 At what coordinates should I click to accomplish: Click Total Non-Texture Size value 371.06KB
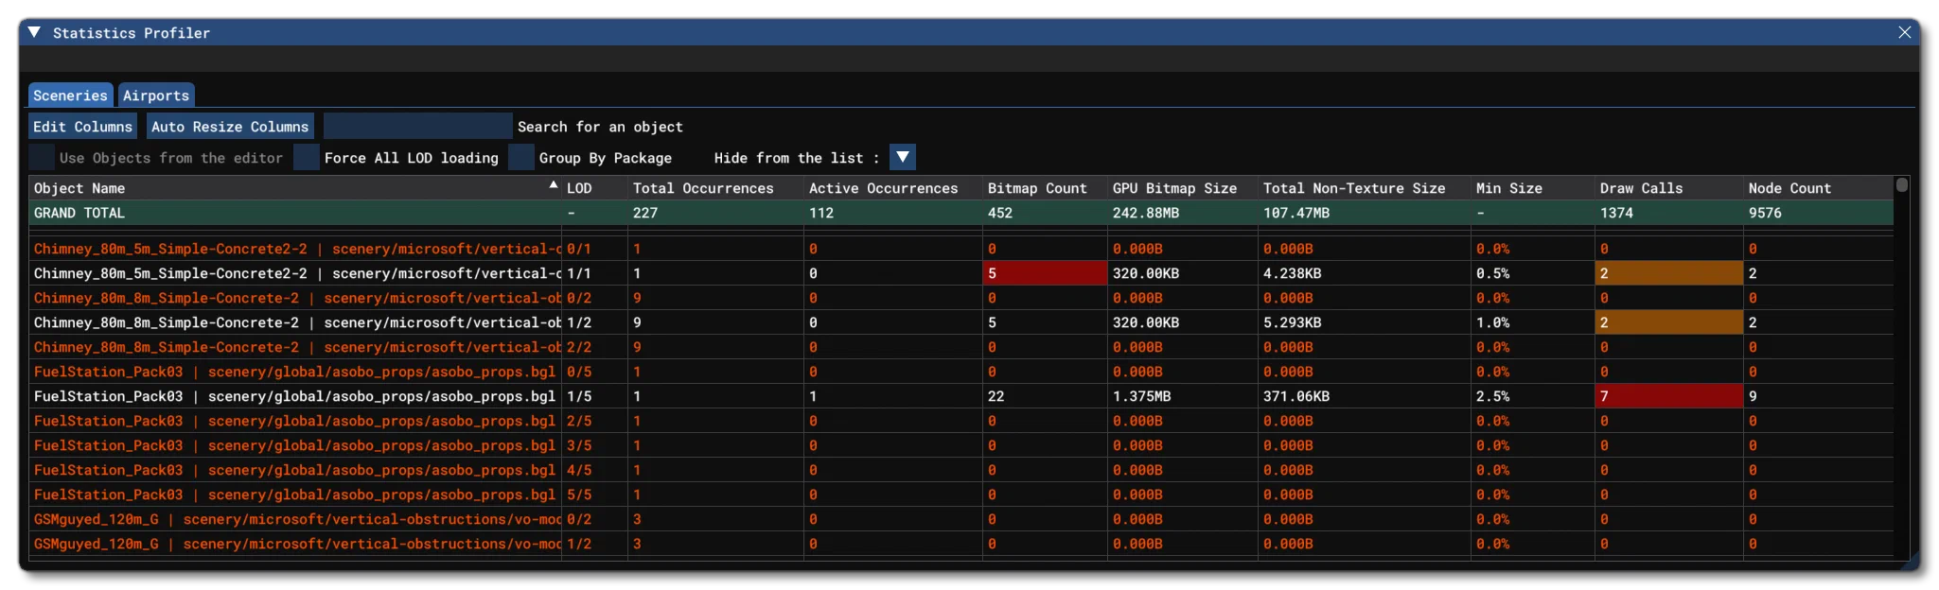[x=1296, y=396]
